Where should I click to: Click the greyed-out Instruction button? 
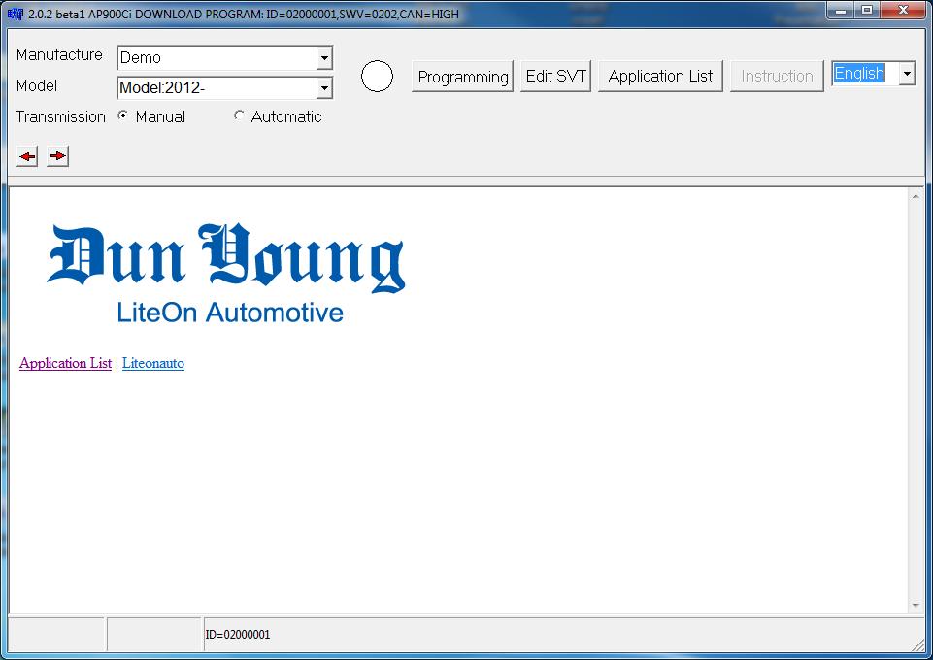[x=777, y=76]
